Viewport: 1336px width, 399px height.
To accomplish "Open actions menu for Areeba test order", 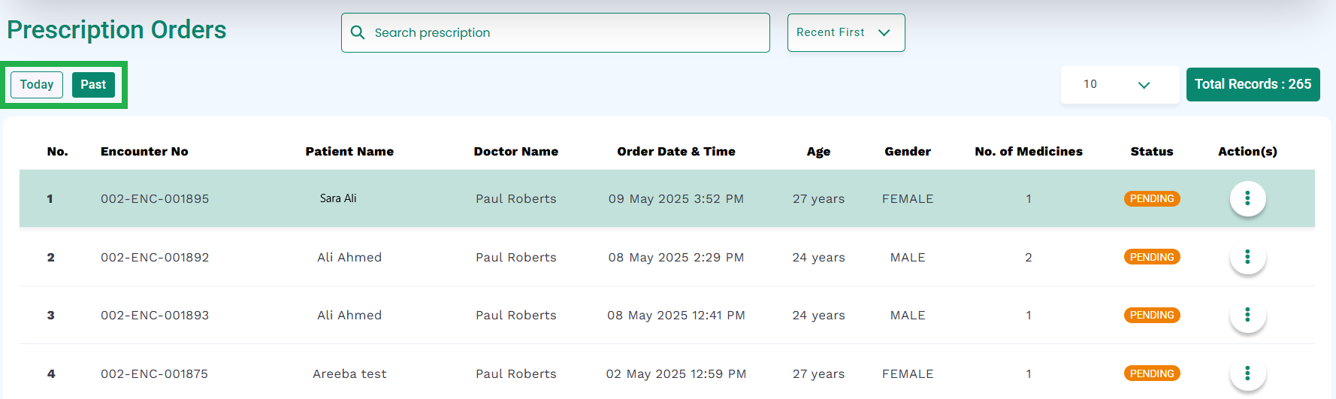I will point(1247,373).
